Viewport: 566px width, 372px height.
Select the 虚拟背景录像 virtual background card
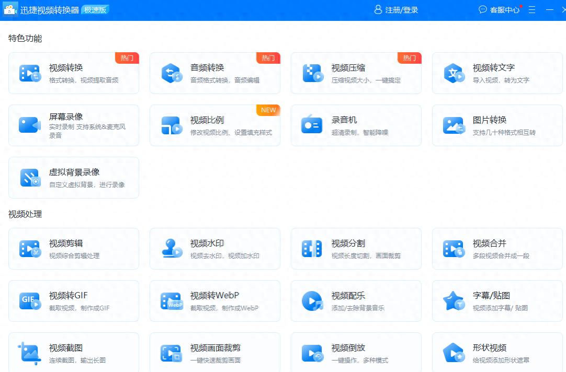tap(74, 178)
